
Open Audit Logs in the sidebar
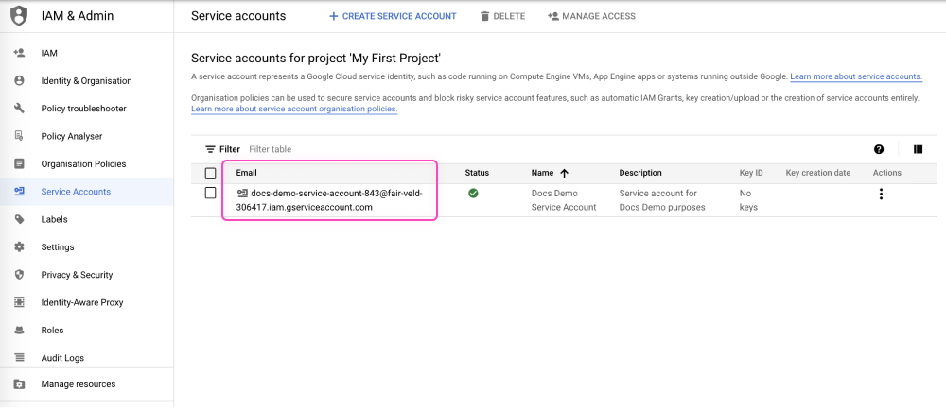pyautogui.click(x=62, y=358)
